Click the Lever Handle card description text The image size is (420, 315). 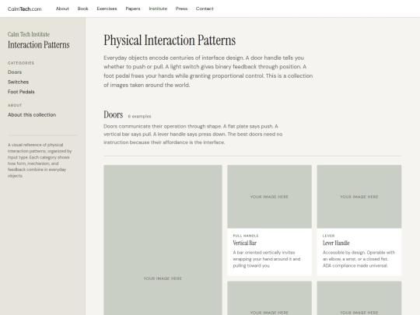click(x=359, y=259)
